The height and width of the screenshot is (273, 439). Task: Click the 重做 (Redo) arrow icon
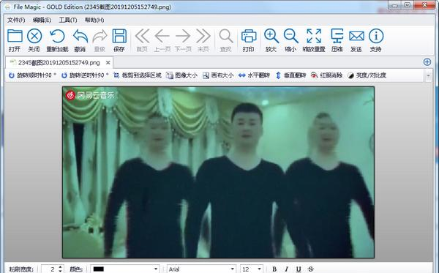100,36
